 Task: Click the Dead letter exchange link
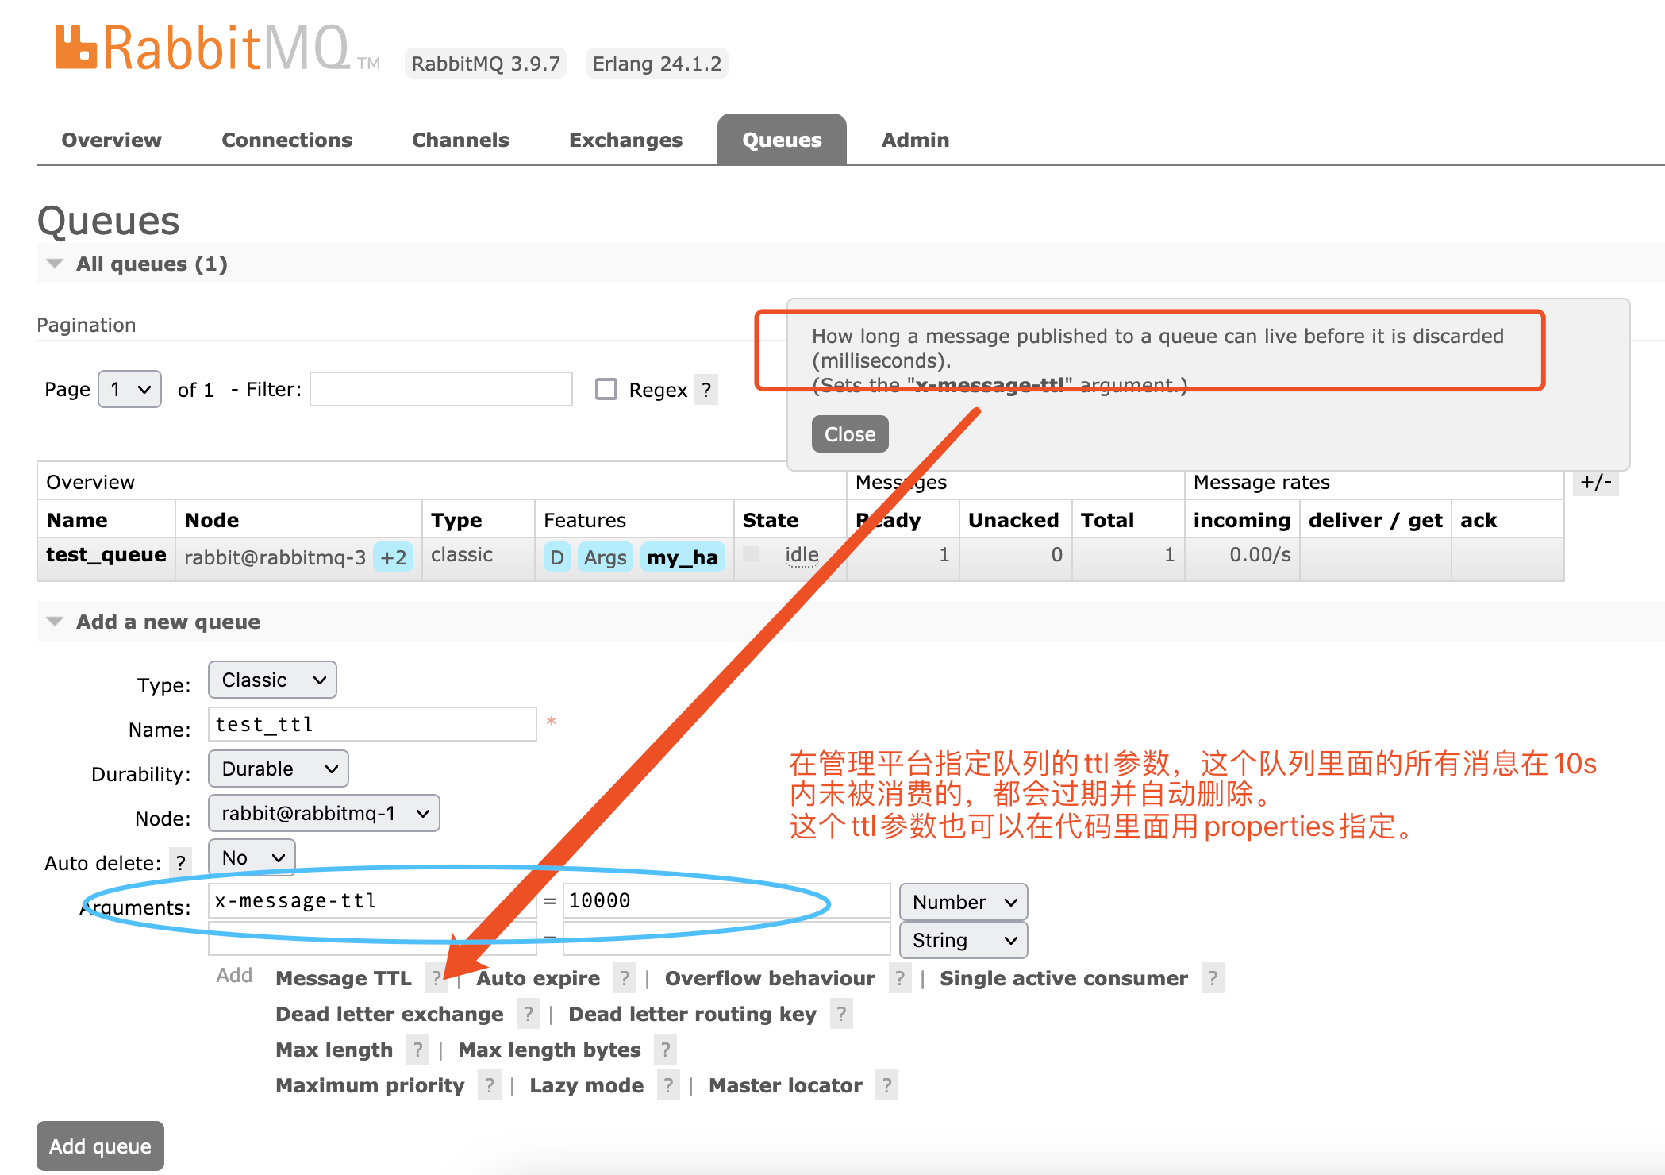click(x=390, y=1014)
